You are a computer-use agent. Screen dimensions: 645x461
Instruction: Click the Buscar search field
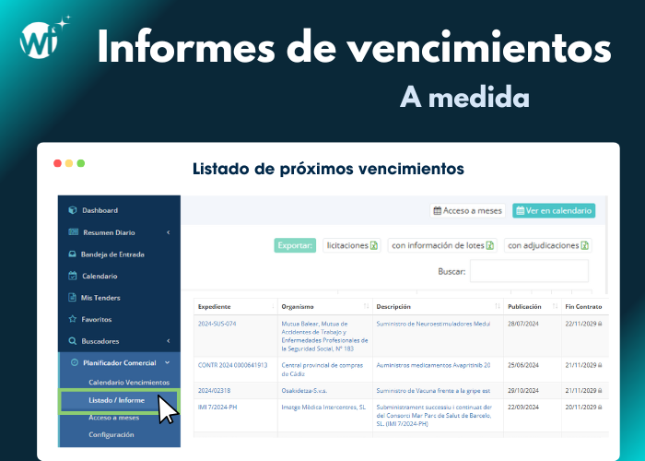point(528,271)
